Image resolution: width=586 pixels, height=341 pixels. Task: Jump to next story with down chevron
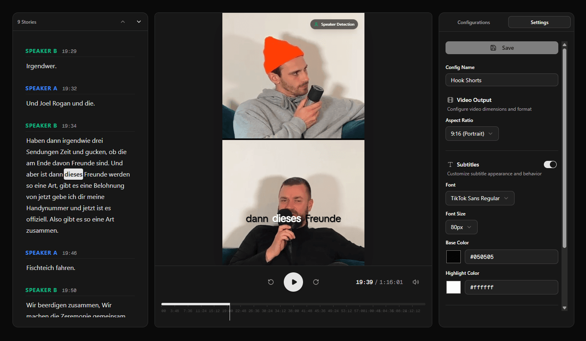click(138, 22)
